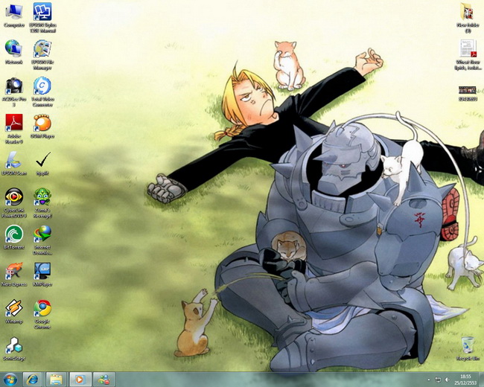Open the Computer desktop icon
The image size is (484, 387).
(14, 16)
